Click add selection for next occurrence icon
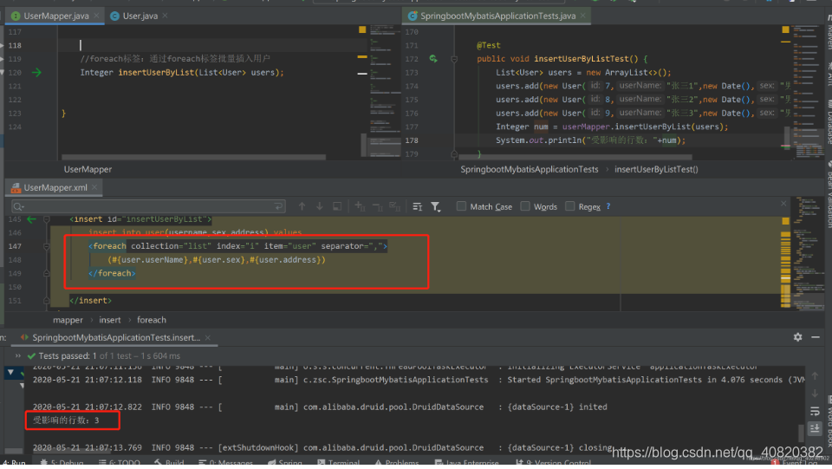The image size is (832, 469). coord(360,206)
